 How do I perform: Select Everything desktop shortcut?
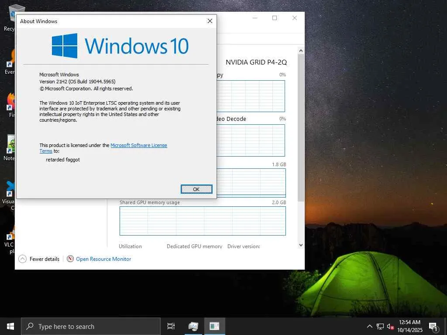[x=10, y=62]
